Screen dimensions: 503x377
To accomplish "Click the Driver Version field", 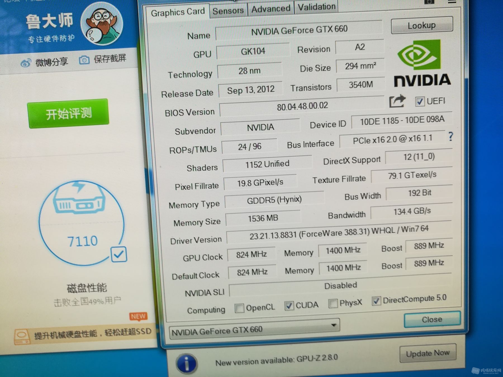I will 339,232.
